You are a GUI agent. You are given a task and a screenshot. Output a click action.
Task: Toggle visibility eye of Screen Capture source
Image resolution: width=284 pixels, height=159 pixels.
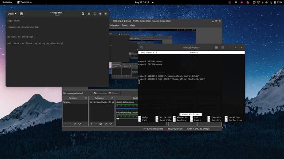click(110, 102)
